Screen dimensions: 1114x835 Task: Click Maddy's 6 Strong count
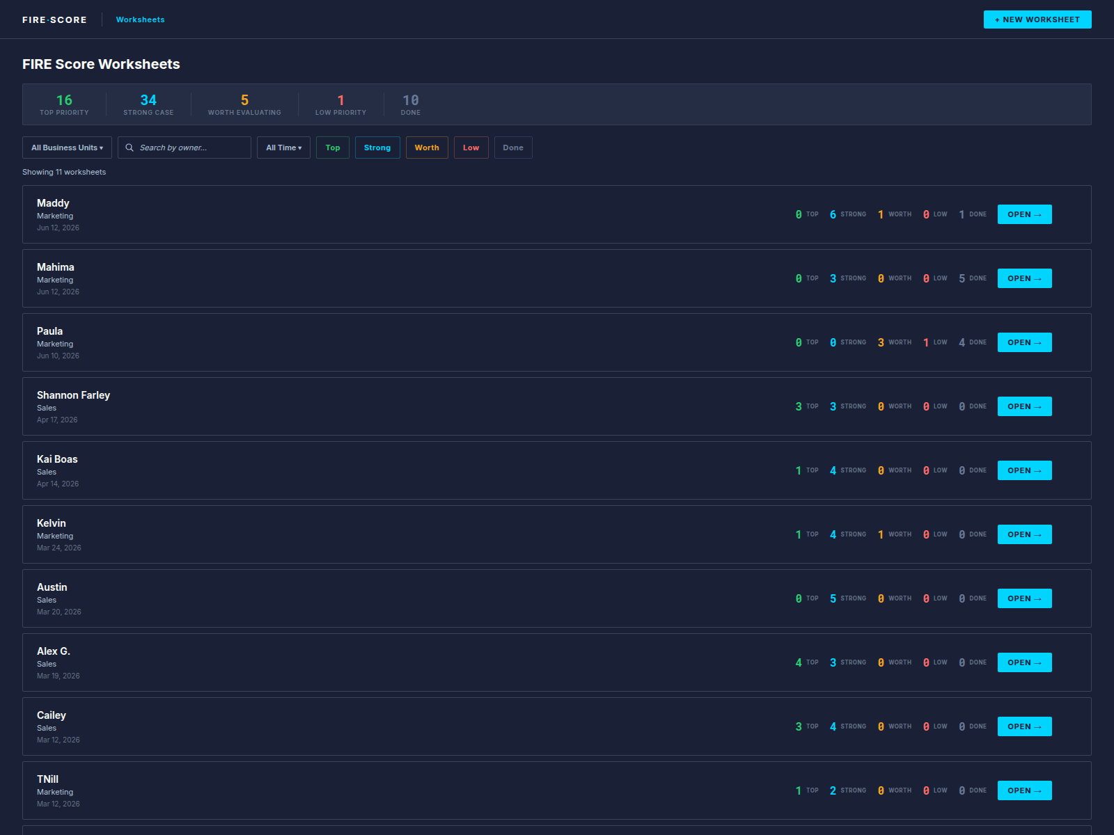click(x=847, y=214)
